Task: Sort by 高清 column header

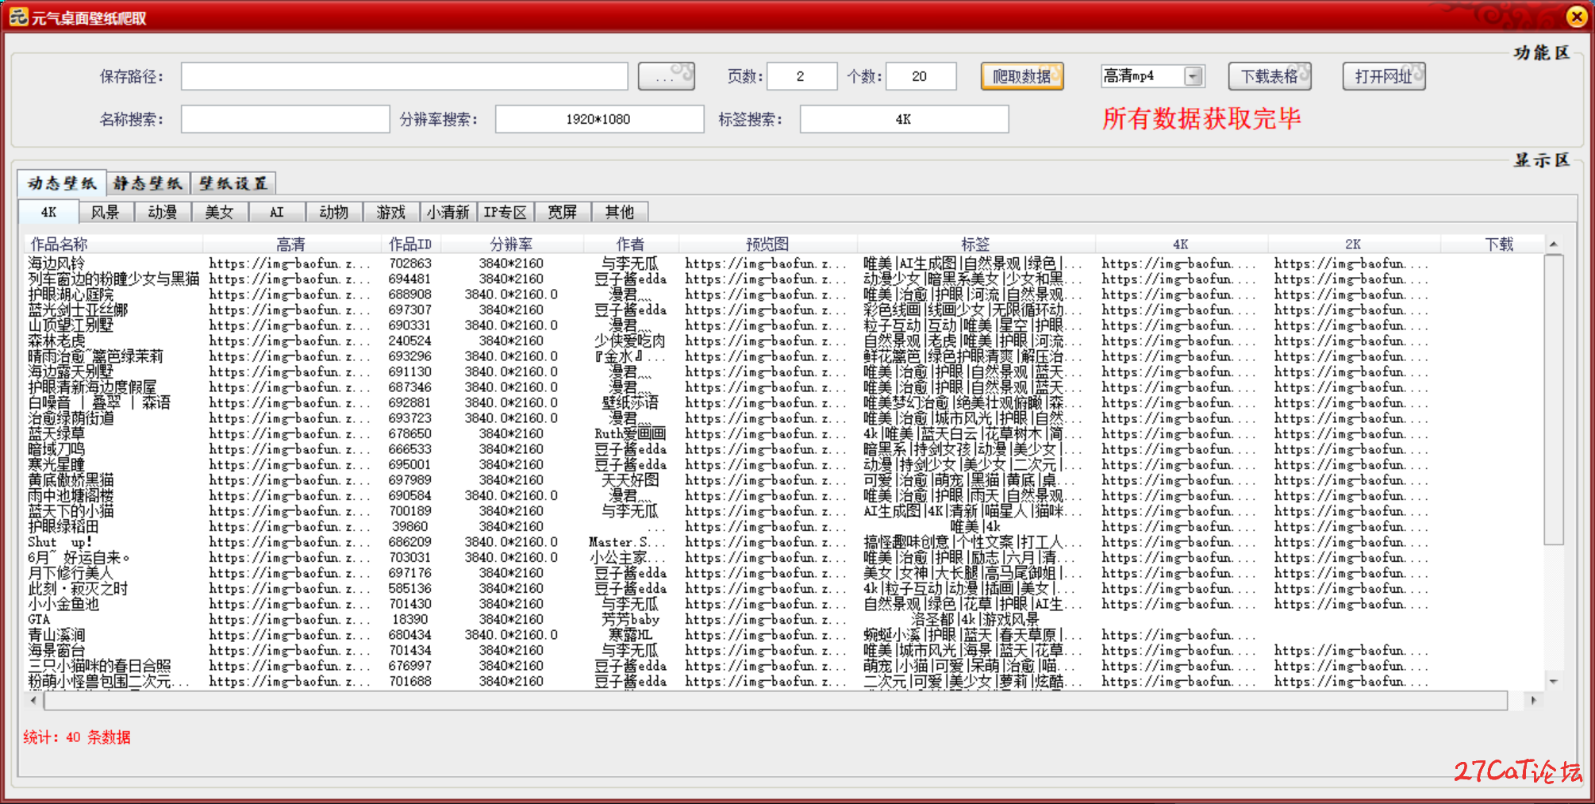Action: click(x=291, y=244)
